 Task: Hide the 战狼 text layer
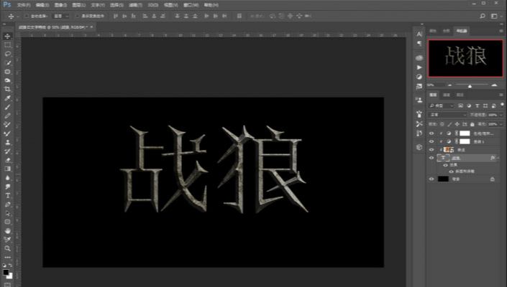[x=431, y=158]
